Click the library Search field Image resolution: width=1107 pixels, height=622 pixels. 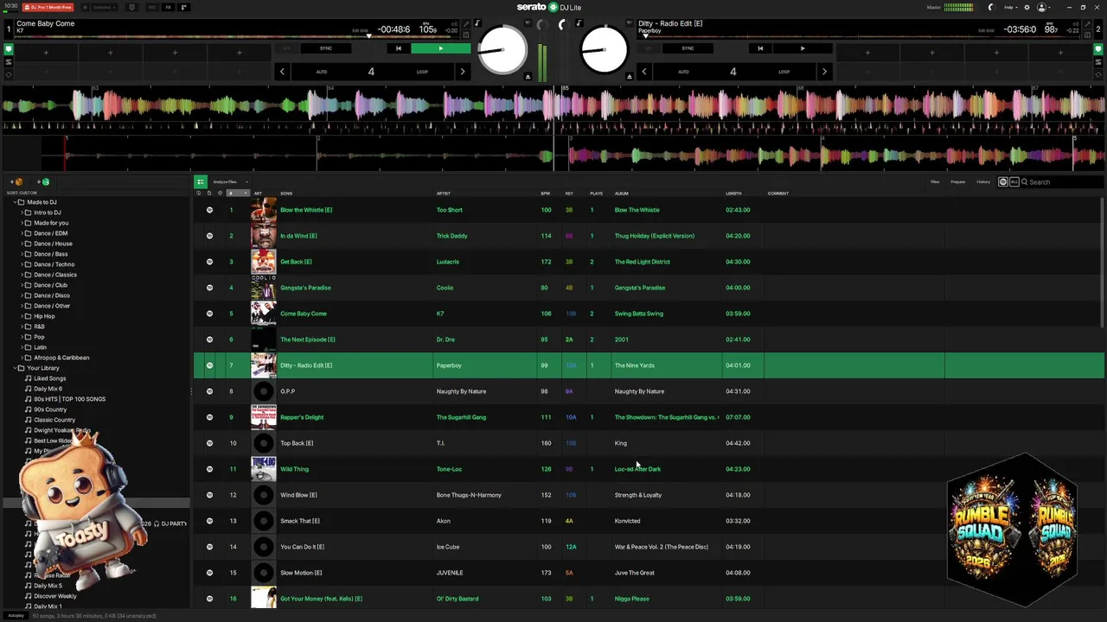click(x=1062, y=181)
